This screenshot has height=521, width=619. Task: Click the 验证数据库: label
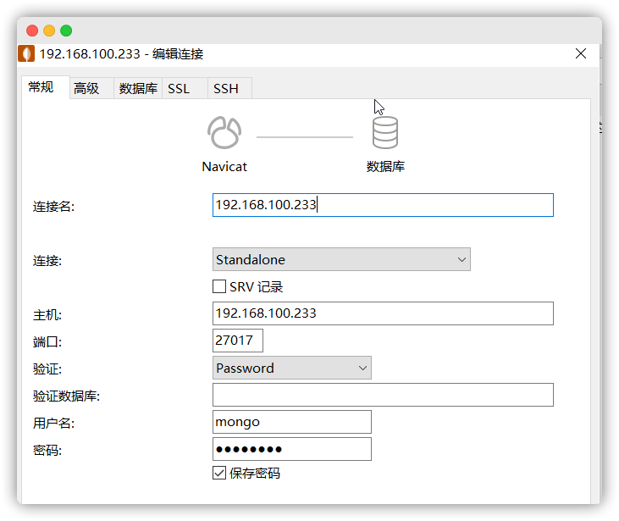pyautogui.click(x=66, y=396)
